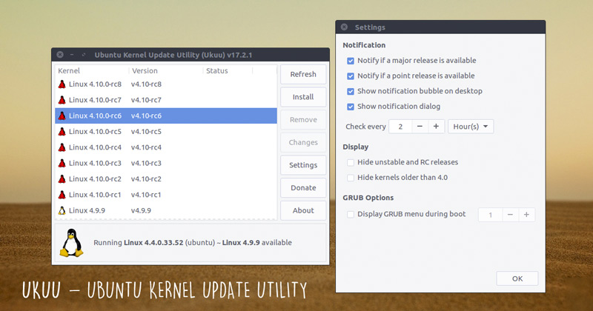Increase the check every interval value
This screenshot has width=593, height=311.
(436, 127)
